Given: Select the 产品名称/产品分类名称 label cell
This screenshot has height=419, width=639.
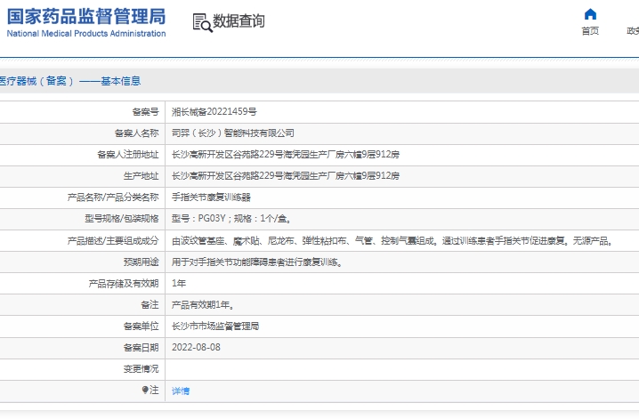Looking at the screenshot, I should pyautogui.click(x=82, y=197).
